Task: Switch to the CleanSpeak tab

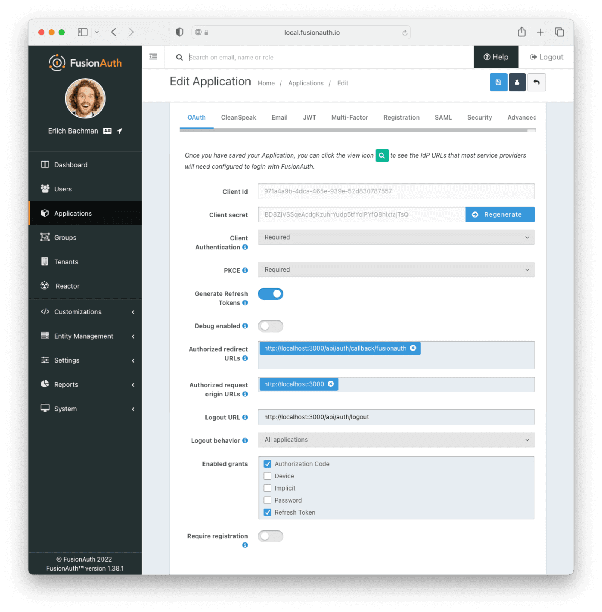Action: (239, 117)
